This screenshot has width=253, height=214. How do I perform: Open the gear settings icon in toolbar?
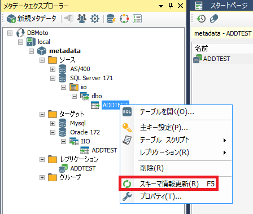[x=95, y=19]
